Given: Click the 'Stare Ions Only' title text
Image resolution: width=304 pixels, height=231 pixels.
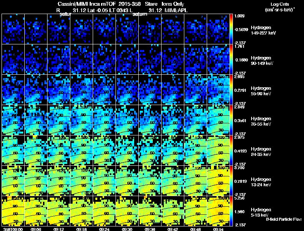Looking at the screenshot, I should pos(165,4).
